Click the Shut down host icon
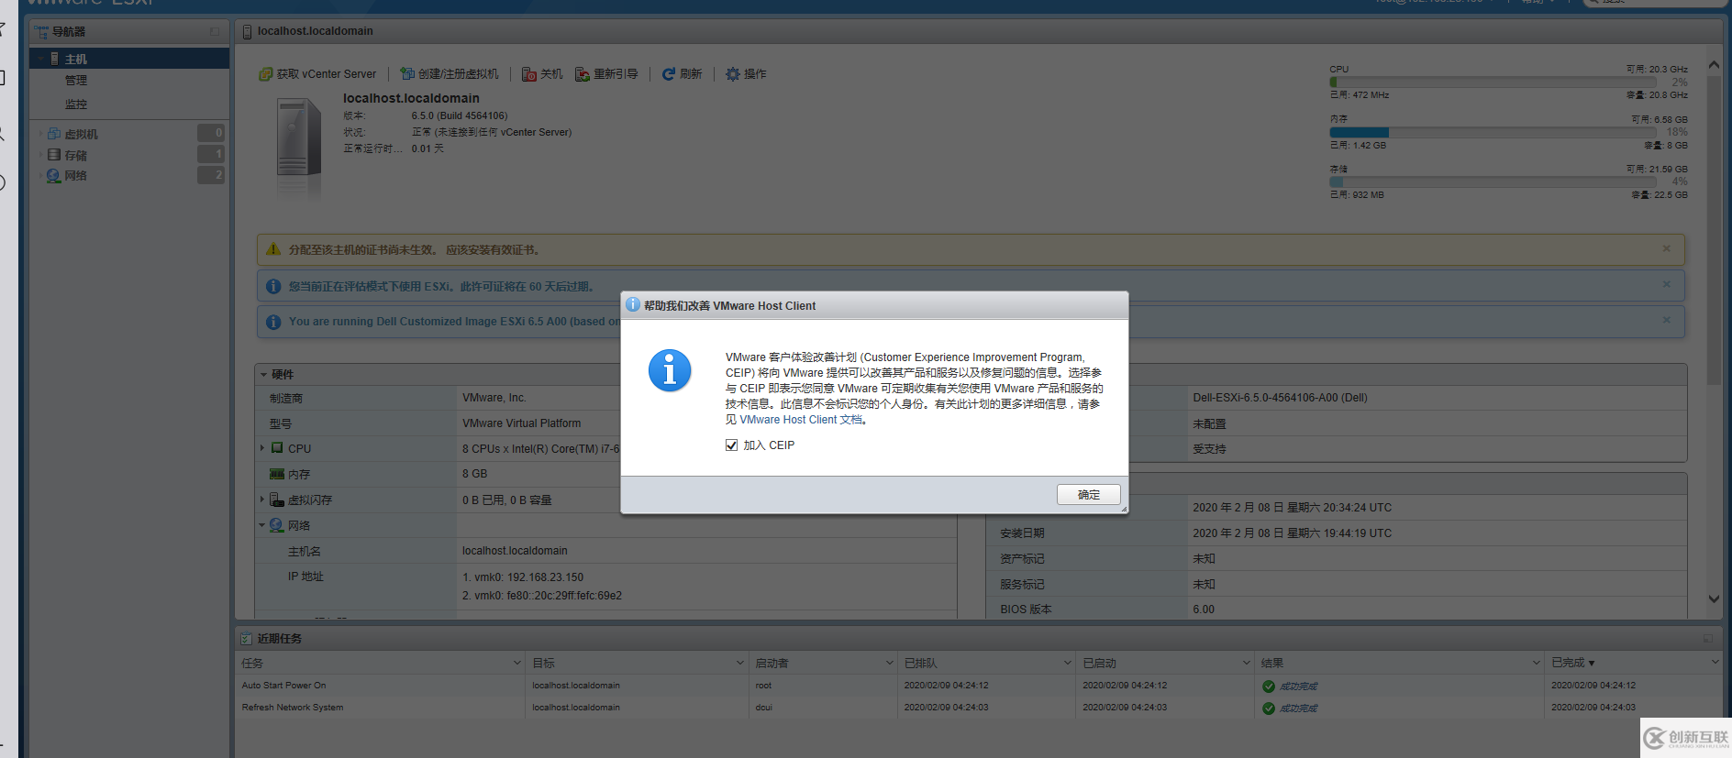 (529, 74)
